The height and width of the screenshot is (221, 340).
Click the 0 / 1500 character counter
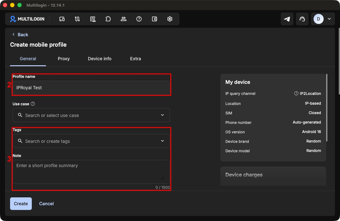163,187
